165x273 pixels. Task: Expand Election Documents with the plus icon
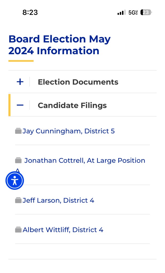[20, 82]
